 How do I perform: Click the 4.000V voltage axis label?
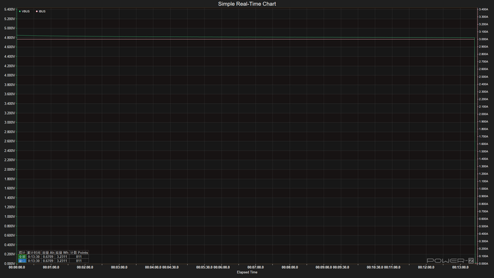coord(9,75)
